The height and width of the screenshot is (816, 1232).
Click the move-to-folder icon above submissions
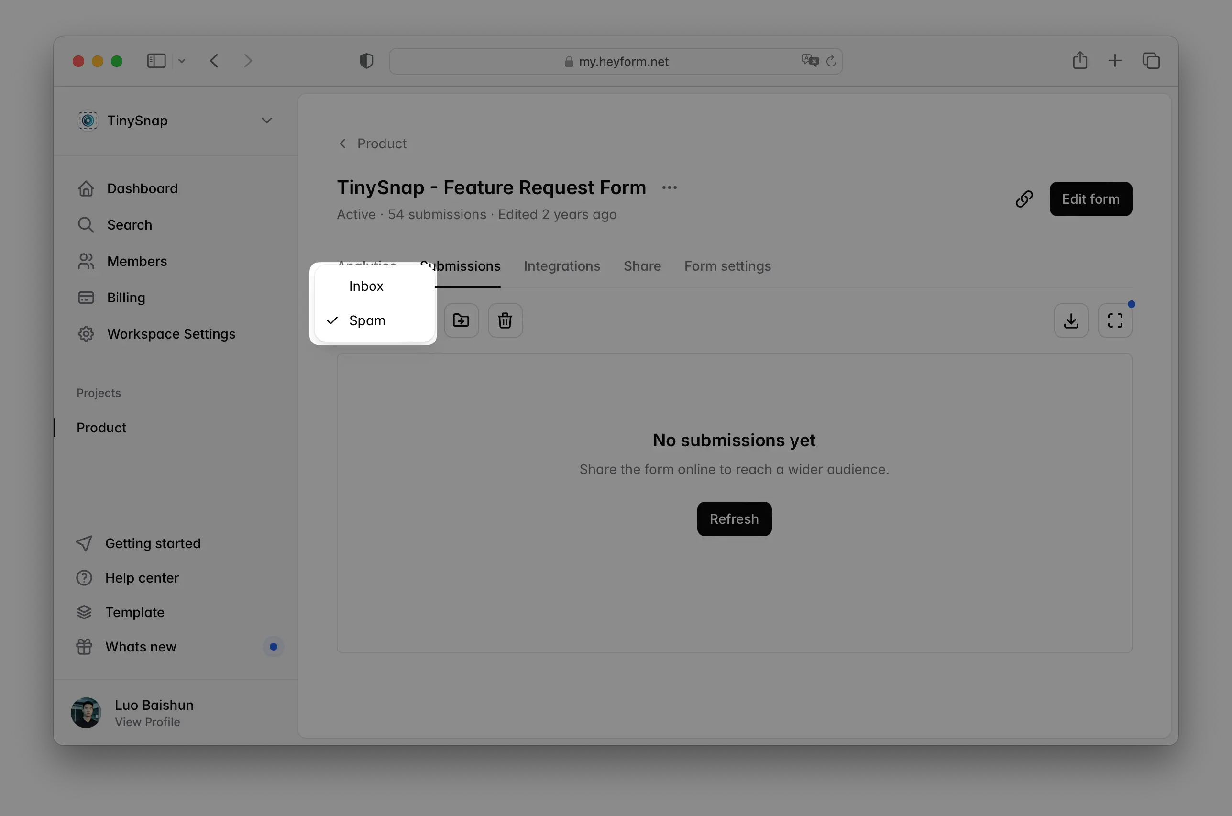(x=461, y=320)
